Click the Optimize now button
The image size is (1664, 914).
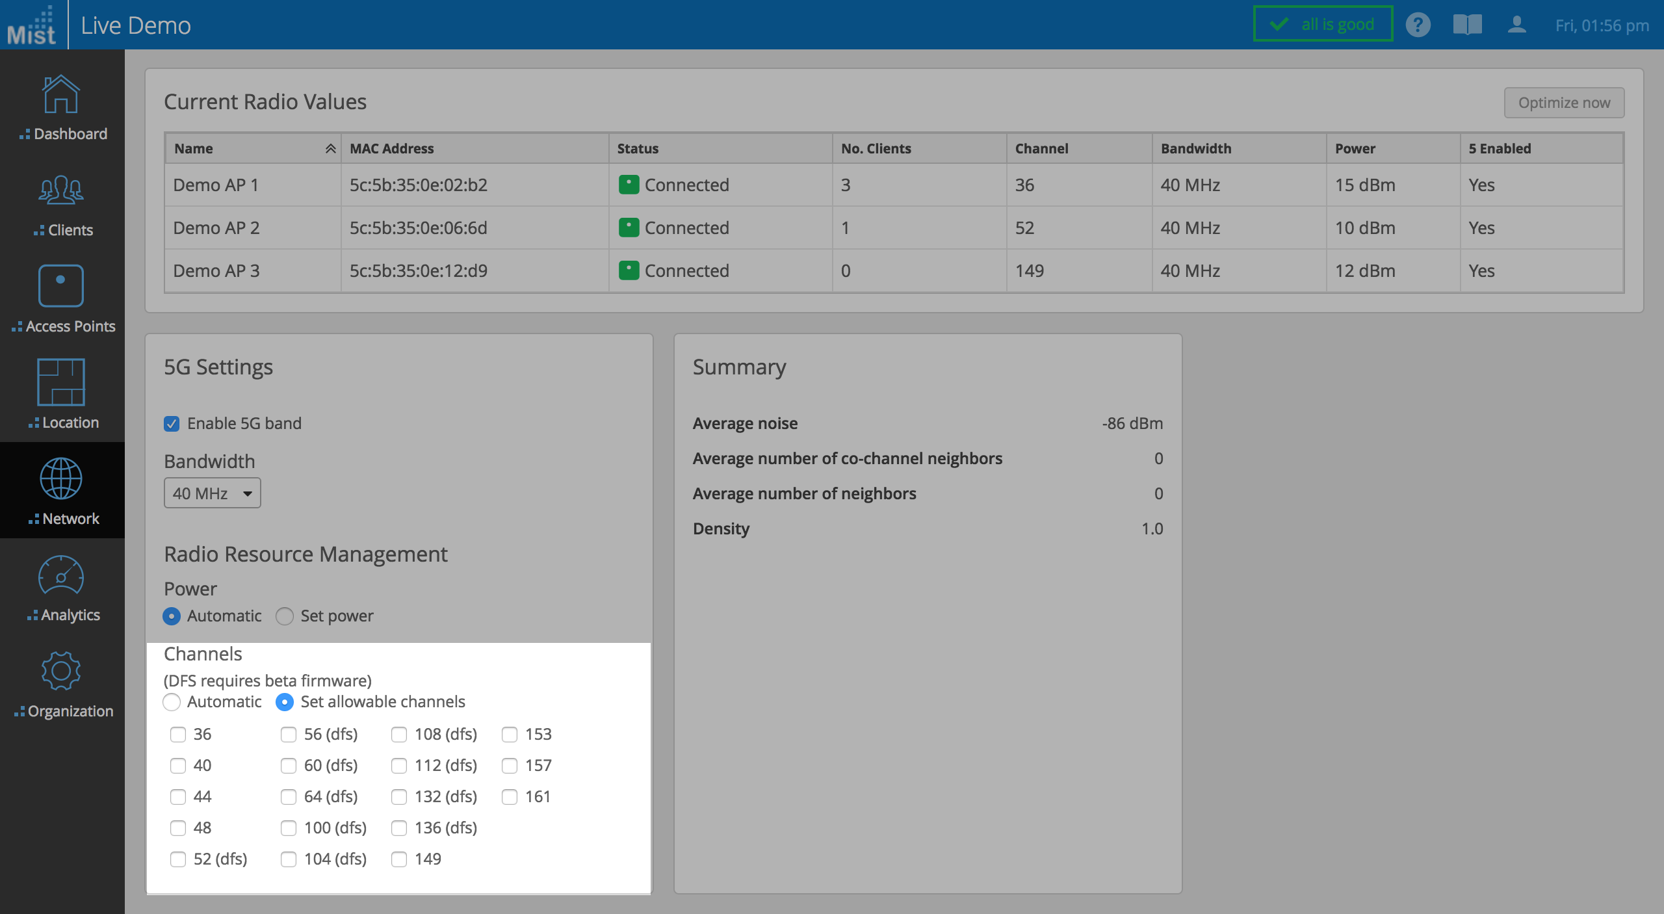(x=1563, y=103)
